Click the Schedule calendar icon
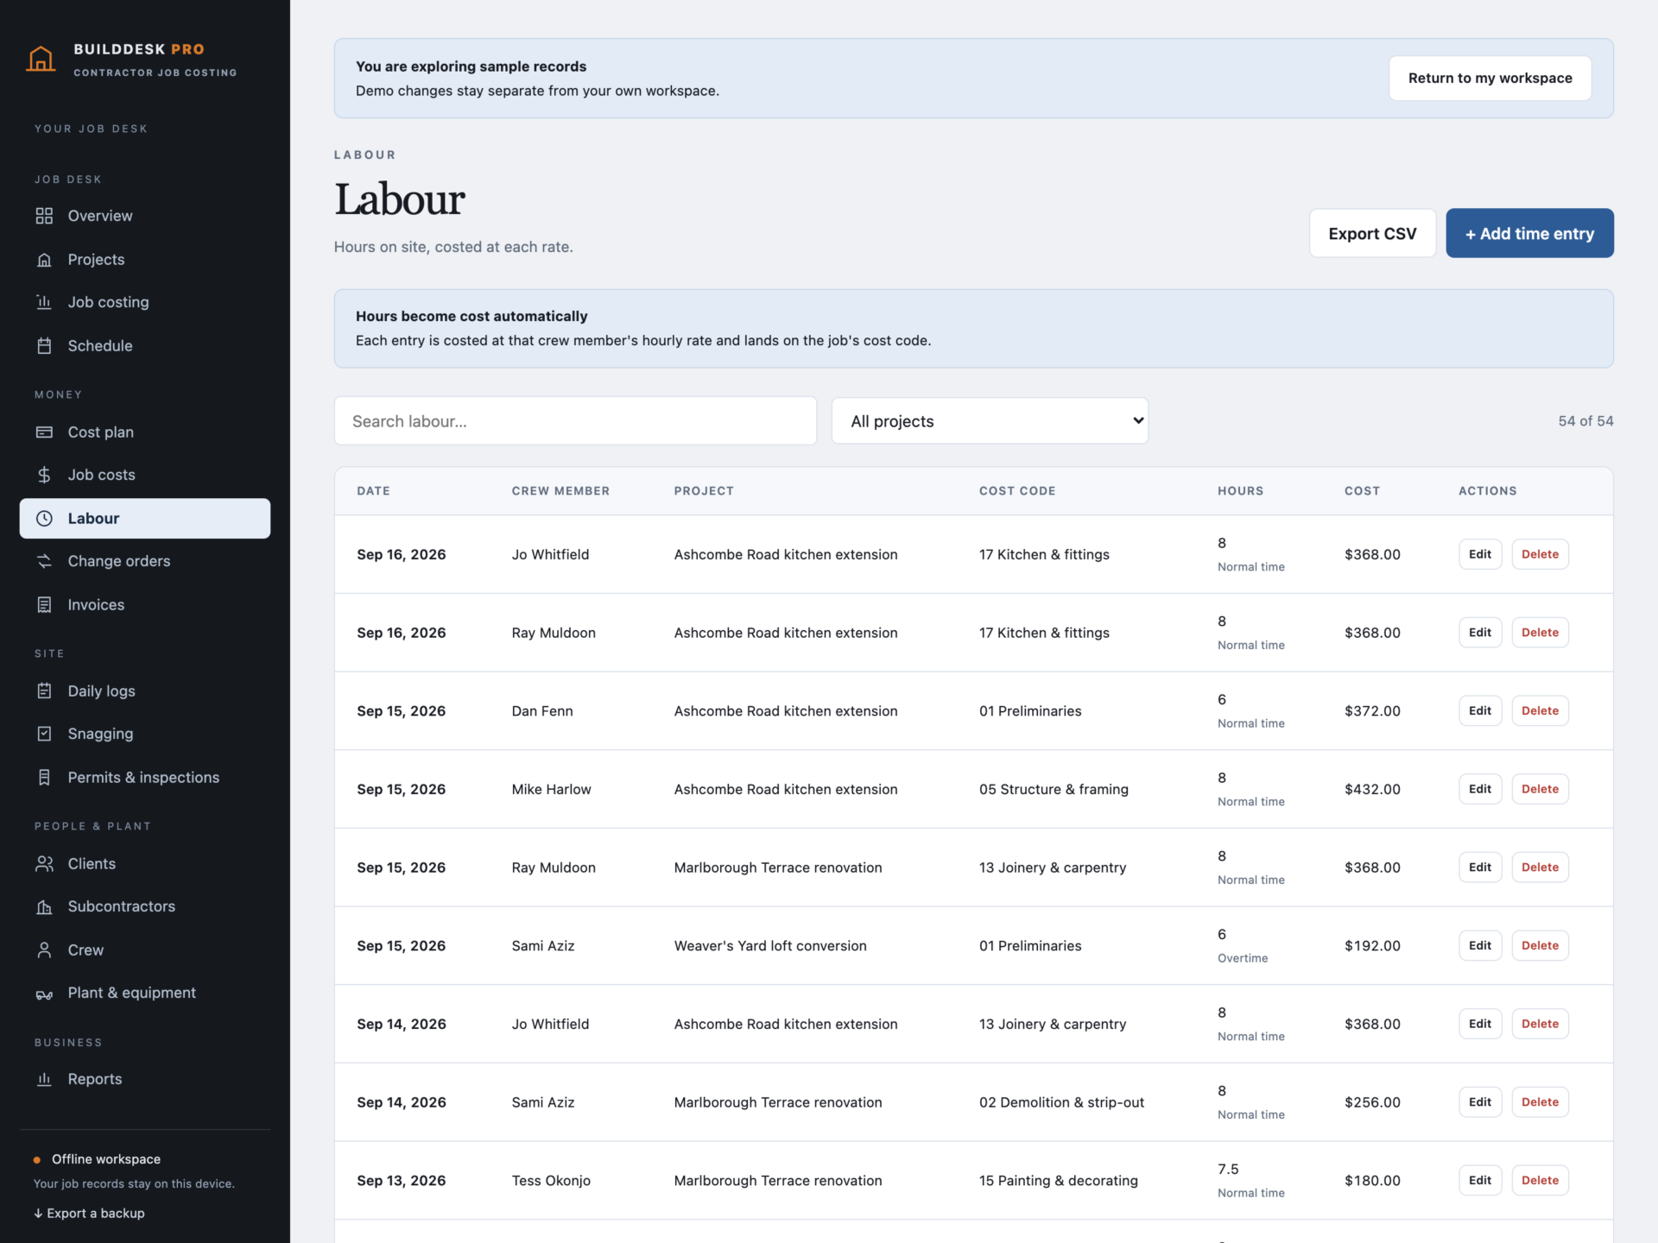 pyautogui.click(x=44, y=346)
